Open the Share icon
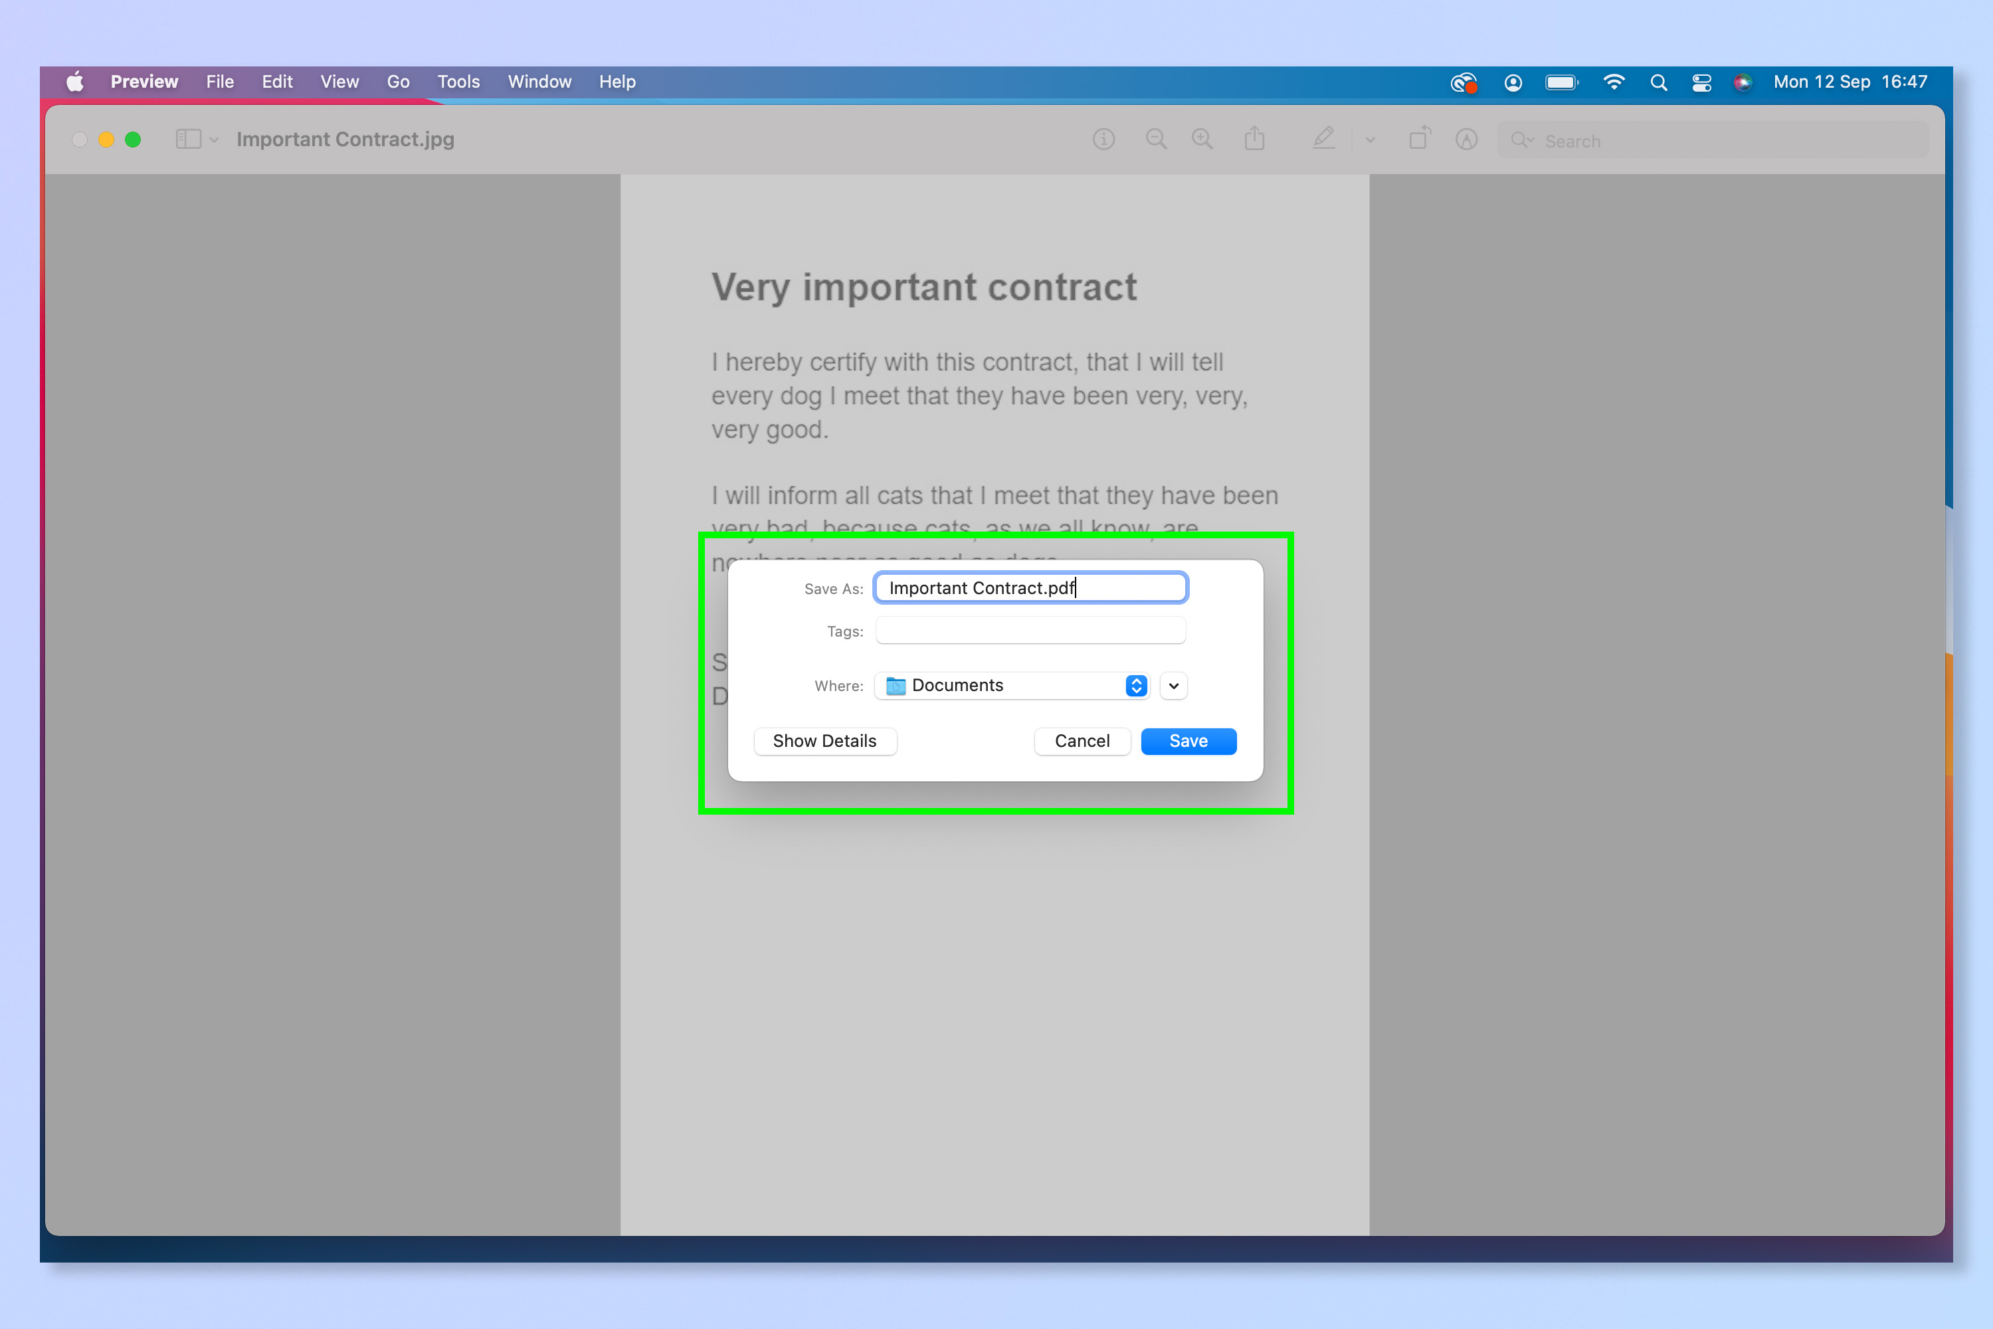1993x1329 pixels. [x=1255, y=139]
